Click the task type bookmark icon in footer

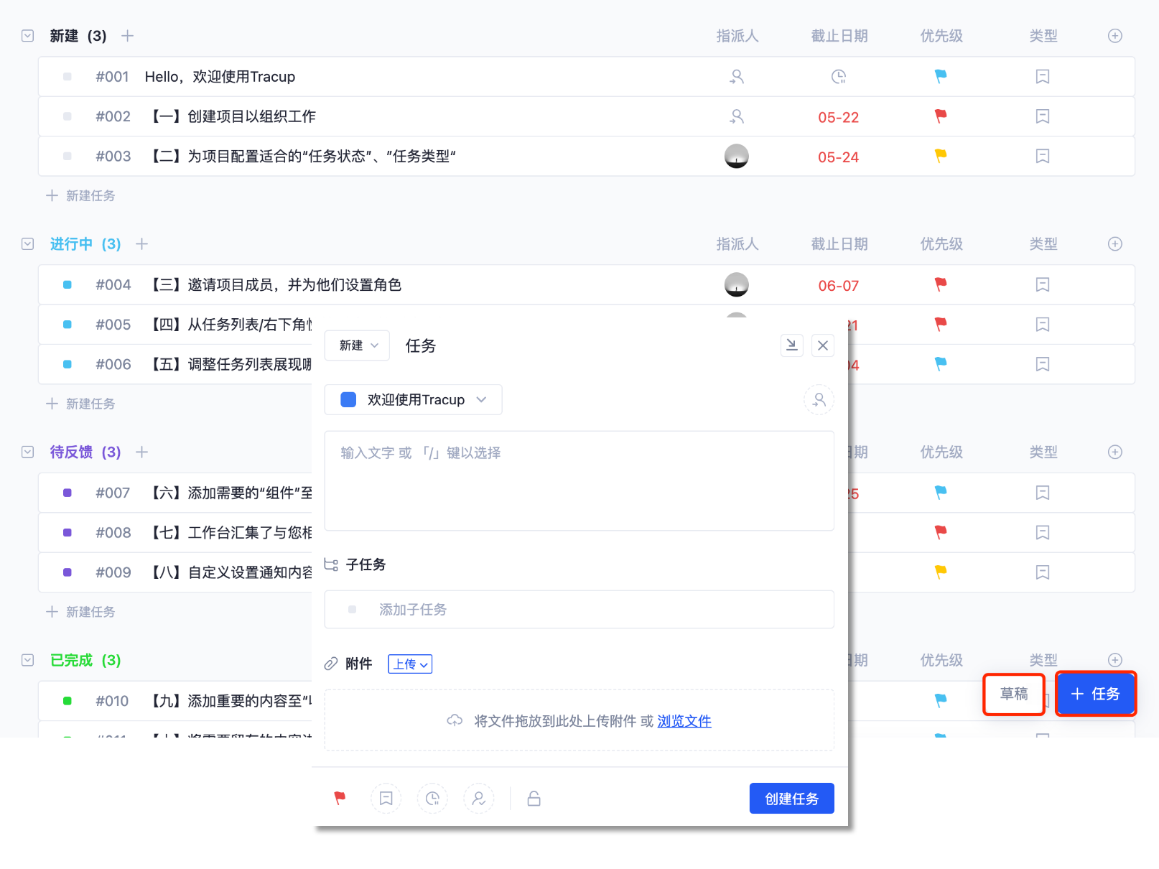coord(386,798)
